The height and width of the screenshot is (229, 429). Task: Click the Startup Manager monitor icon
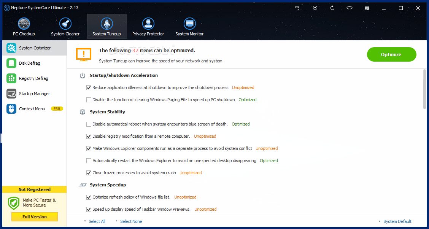coord(11,94)
